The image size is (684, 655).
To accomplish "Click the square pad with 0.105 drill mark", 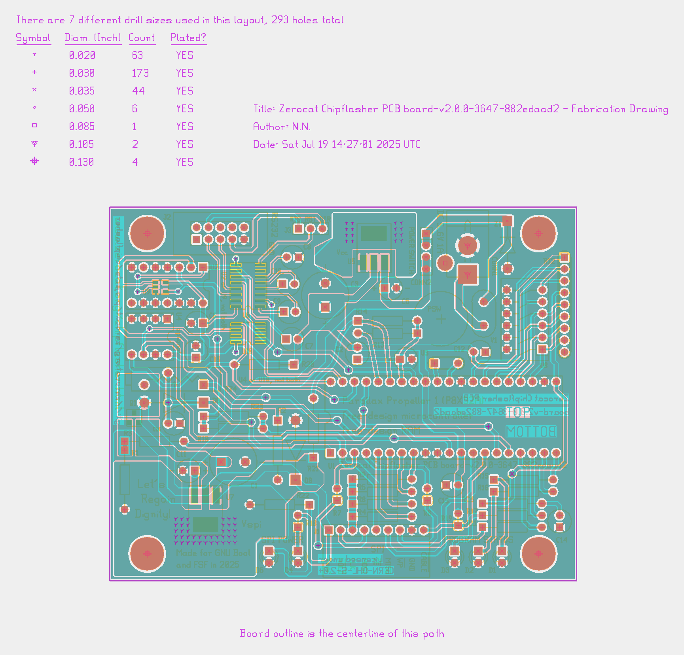I will point(468,274).
